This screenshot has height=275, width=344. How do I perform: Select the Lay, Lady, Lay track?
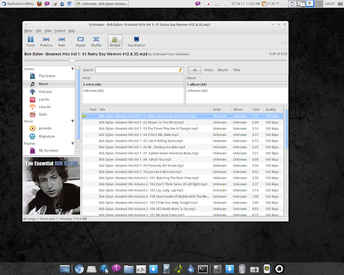pos(183,190)
